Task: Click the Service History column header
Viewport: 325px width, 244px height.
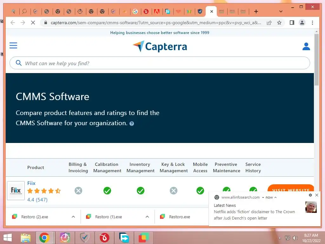Action: click(253, 167)
